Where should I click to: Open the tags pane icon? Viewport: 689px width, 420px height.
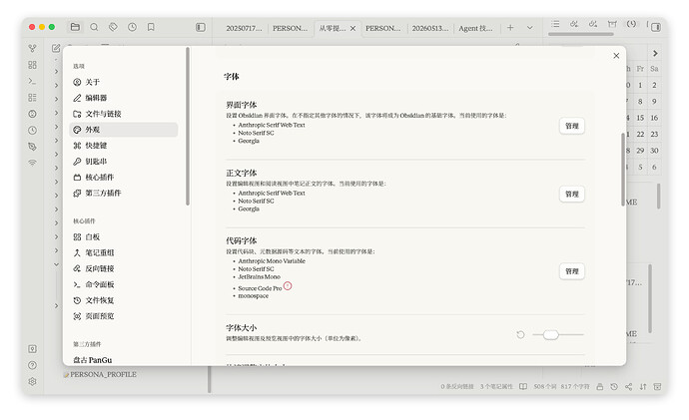(113, 27)
